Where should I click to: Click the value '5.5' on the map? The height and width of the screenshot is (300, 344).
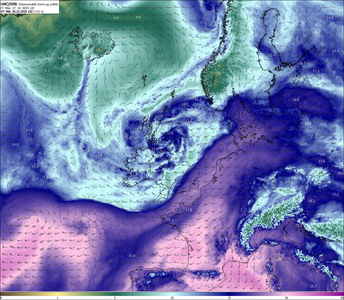click(160, 55)
